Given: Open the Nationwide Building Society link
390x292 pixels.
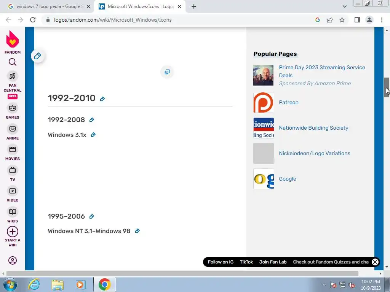Looking at the screenshot, I should tap(313, 128).
